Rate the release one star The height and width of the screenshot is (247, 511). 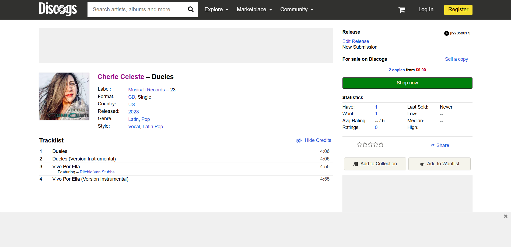[359, 145]
